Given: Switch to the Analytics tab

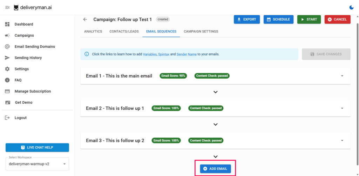Looking at the screenshot, I should click(x=93, y=31).
